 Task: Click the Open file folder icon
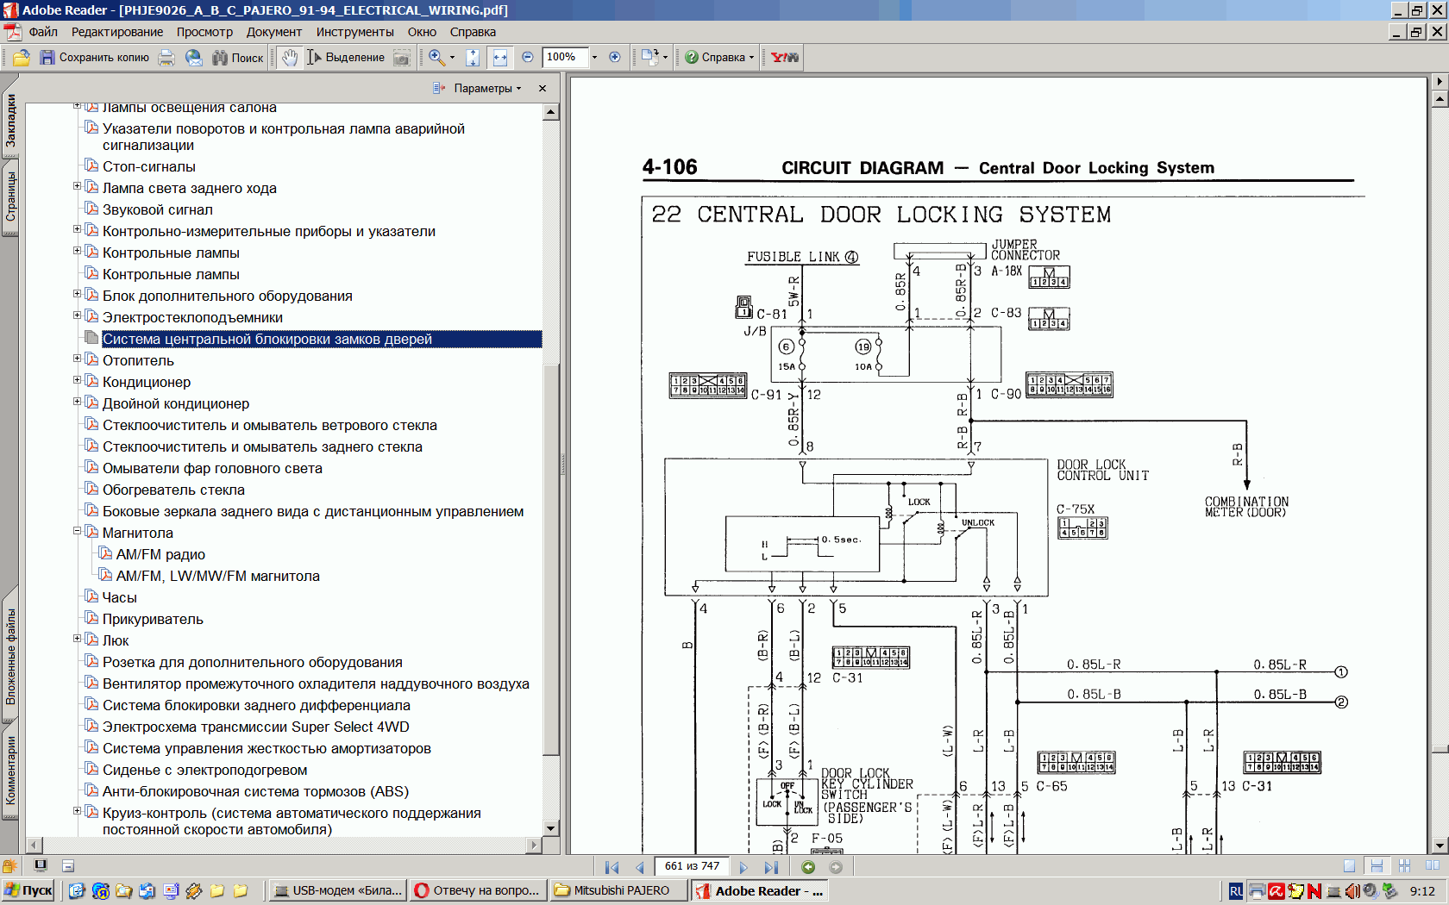pyautogui.click(x=22, y=58)
